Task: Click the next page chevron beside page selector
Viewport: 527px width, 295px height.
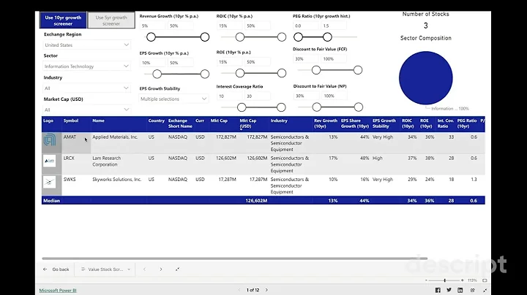Action: click(x=160, y=269)
